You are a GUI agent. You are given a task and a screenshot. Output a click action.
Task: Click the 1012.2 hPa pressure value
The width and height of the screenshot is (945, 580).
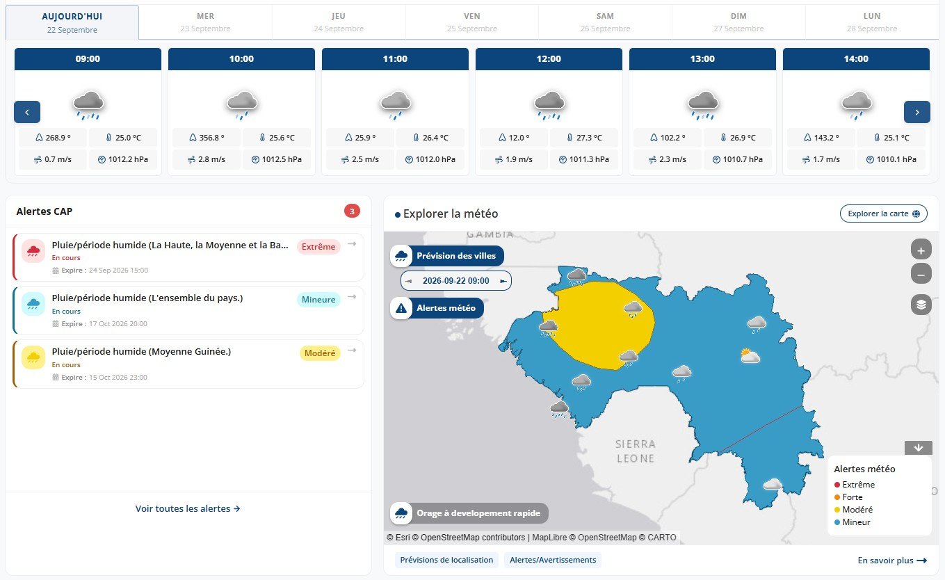(123, 159)
